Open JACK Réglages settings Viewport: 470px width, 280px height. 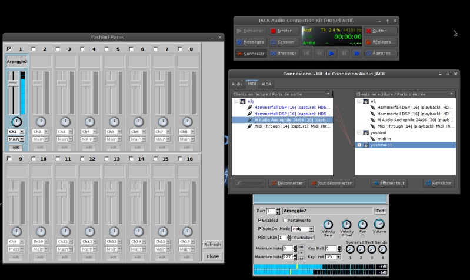[x=381, y=42]
